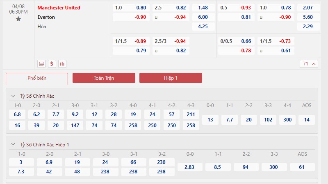Select first half 1X2 odds 2.07
The image size is (328, 184).
tap(308, 8)
